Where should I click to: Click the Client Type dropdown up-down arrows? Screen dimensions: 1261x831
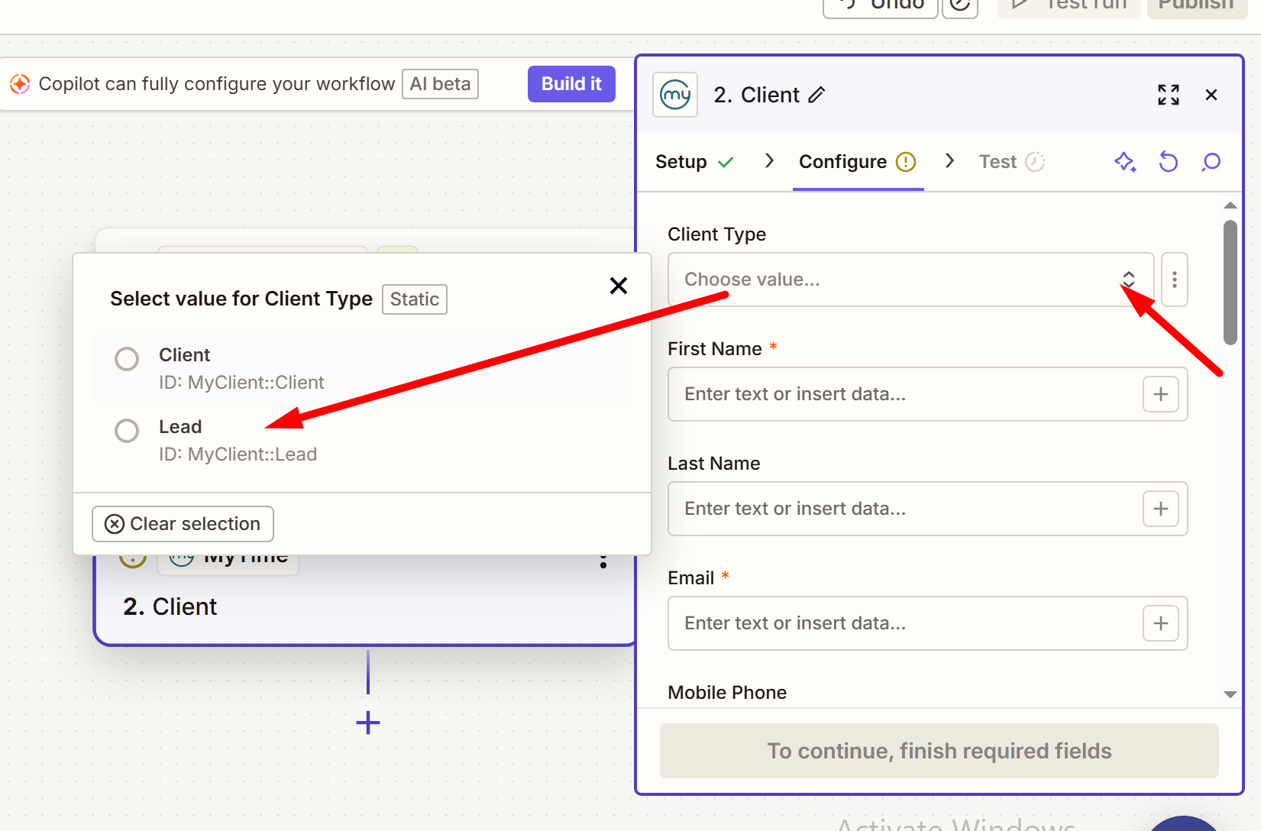click(1128, 280)
